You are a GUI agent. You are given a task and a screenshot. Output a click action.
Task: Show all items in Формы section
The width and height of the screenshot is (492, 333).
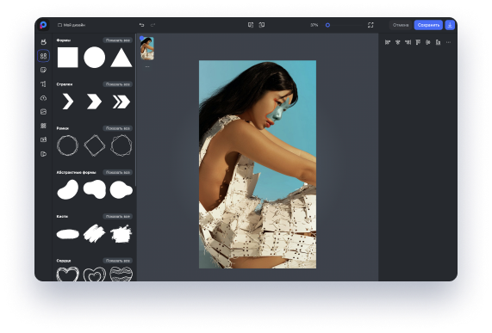coord(118,40)
